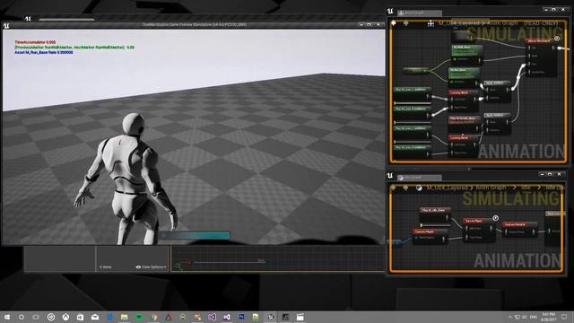Go forward in upper Anim Graph window

[406, 23]
